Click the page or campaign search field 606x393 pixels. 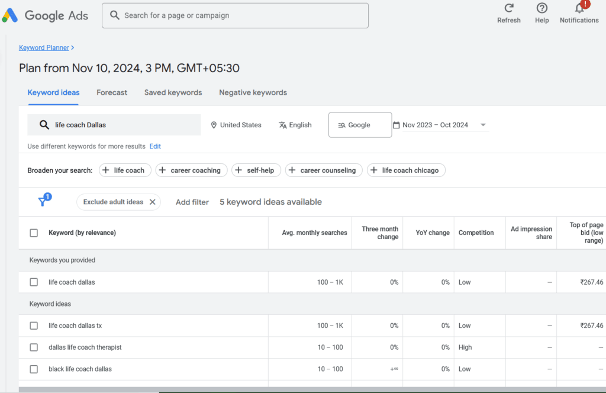coord(235,15)
